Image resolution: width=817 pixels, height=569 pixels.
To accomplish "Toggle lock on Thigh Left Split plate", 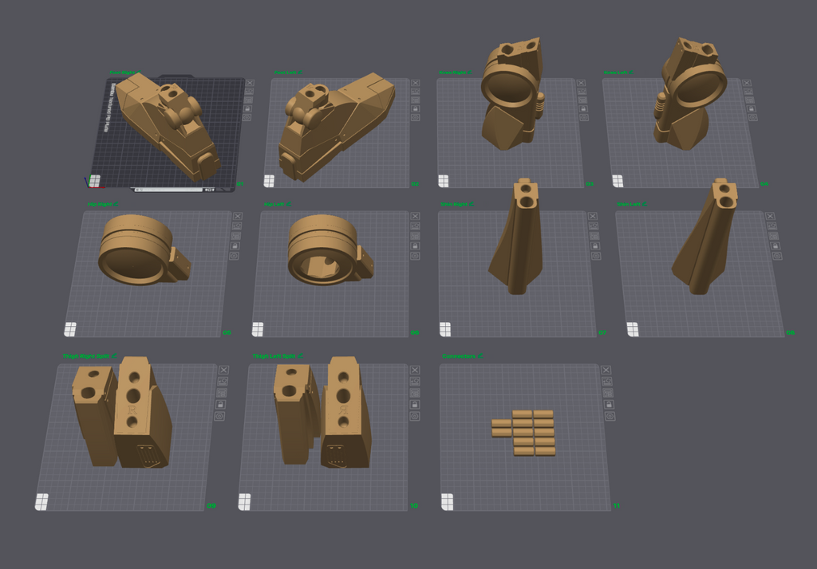I will [415, 405].
